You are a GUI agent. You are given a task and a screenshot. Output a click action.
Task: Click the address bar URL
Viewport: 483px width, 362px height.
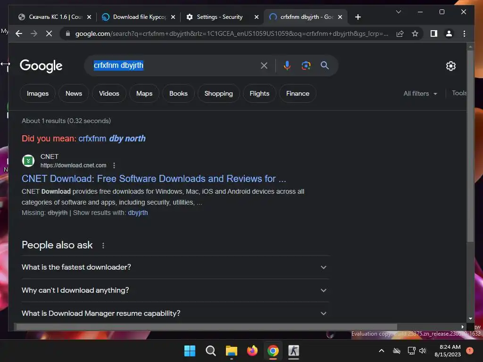[232, 33]
